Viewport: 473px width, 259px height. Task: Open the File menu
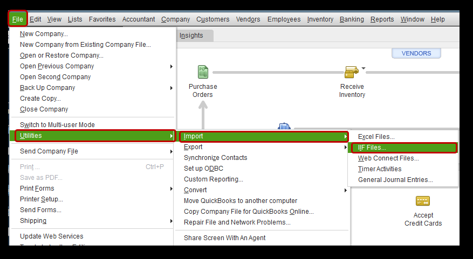[18, 19]
